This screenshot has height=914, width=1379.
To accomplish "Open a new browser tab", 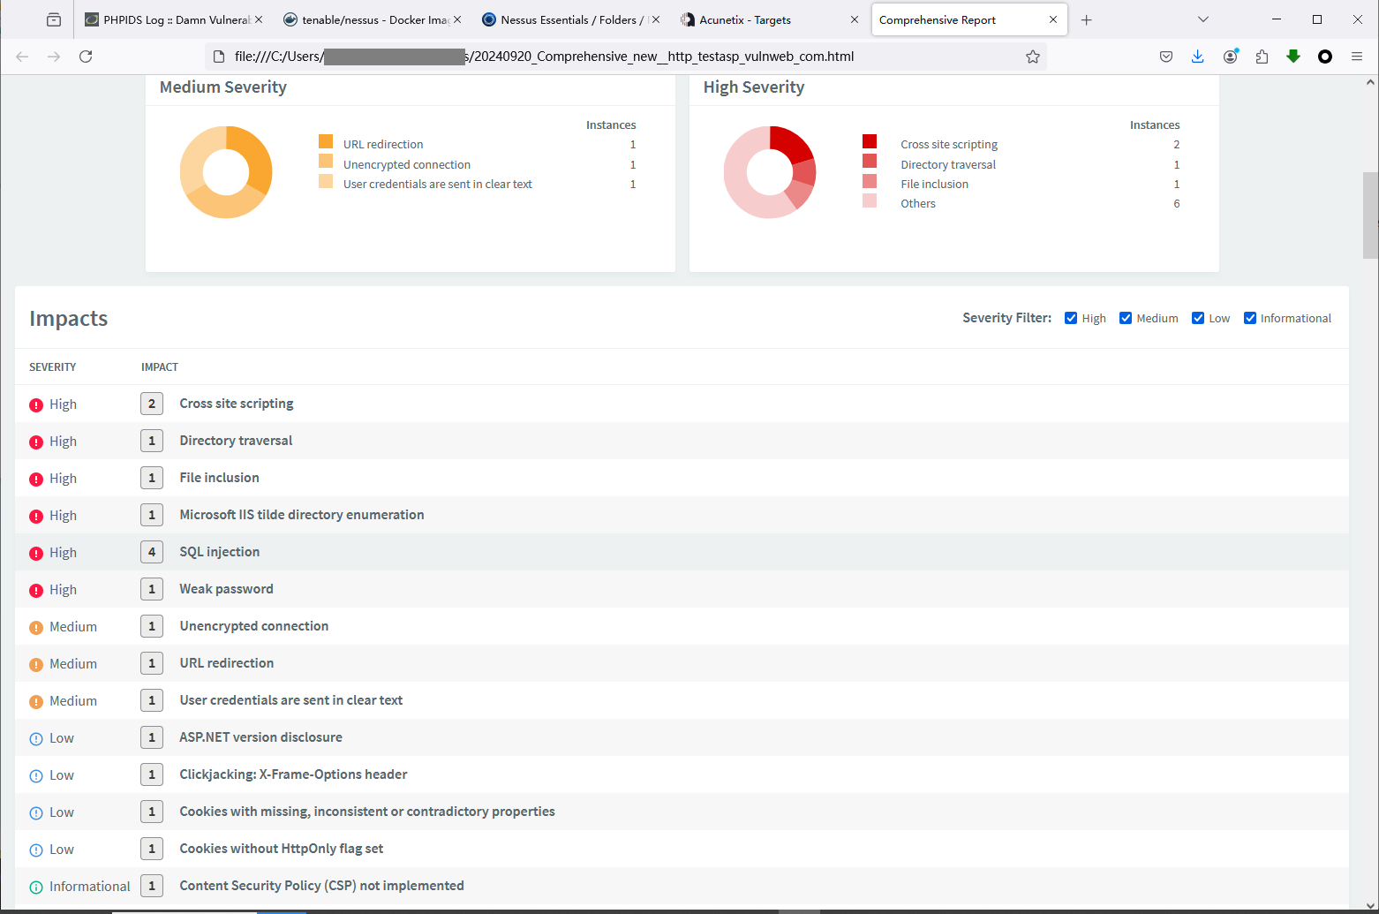I will 1087,19.
